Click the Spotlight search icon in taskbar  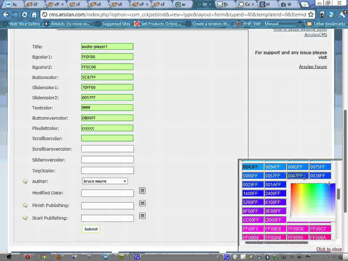click(341, 257)
